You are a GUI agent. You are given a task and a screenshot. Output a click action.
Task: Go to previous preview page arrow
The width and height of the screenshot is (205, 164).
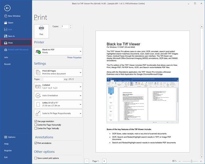coord(87,161)
